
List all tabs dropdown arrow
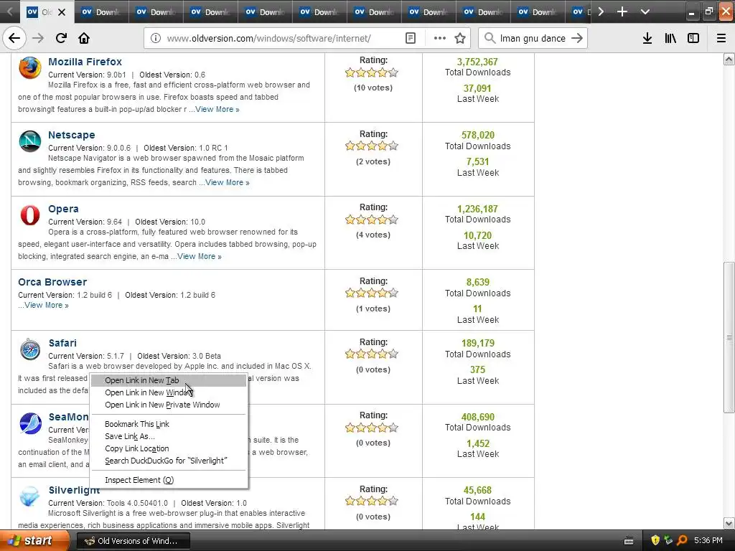pos(645,11)
